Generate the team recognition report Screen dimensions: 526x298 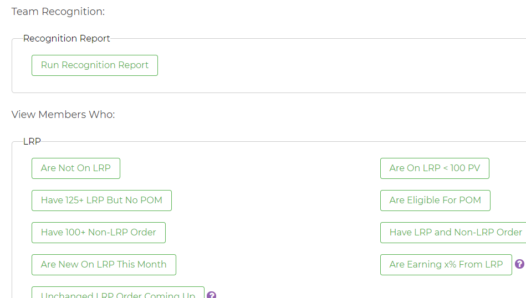(95, 65)
